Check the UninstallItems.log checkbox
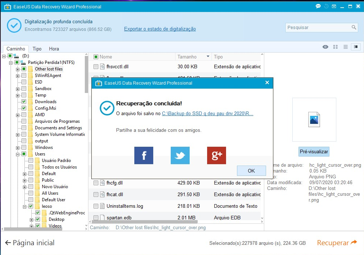364x255 pixels. tap(96, 206)
